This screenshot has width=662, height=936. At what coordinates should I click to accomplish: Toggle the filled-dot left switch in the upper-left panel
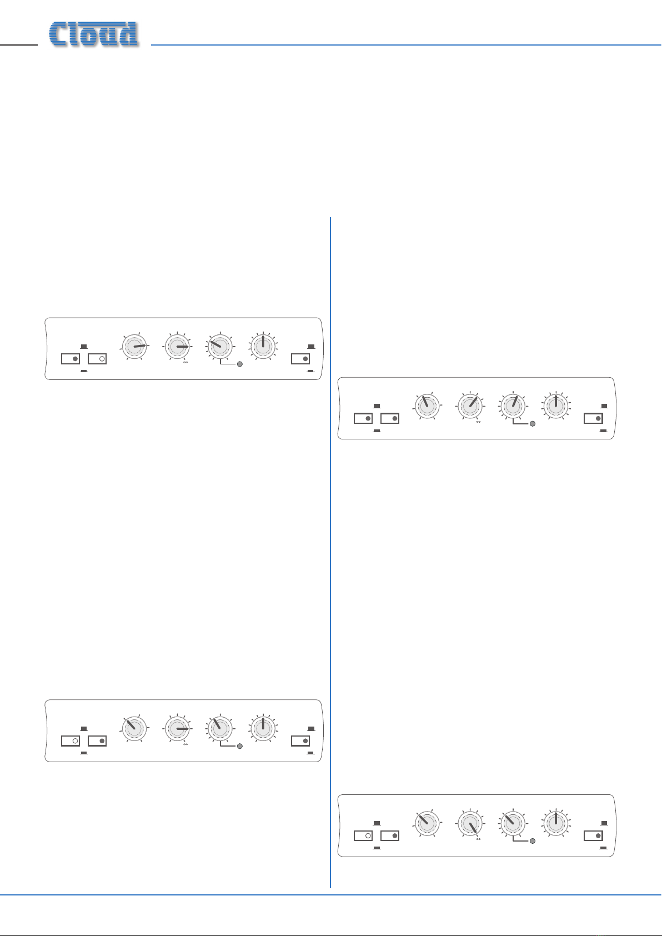[x=71, y=359]
